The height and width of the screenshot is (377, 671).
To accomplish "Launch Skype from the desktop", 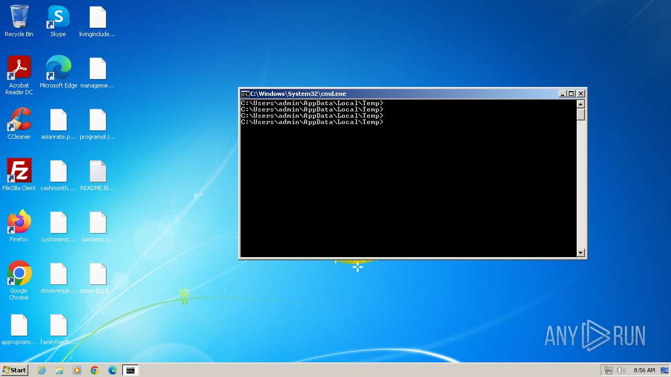I will tap(58, 21).
